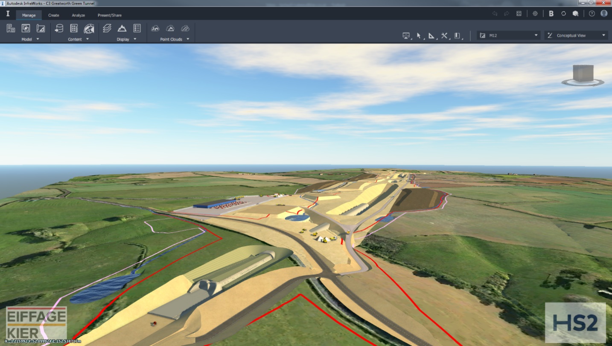Viewport: 612px width, 346px height.
Task: Click the bold B icon
Action: coord(551,14)
